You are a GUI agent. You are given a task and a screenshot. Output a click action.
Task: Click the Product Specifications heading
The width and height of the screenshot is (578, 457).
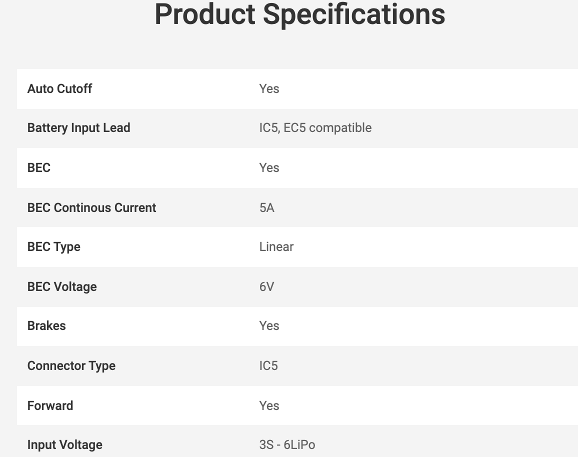pos(299,14)
